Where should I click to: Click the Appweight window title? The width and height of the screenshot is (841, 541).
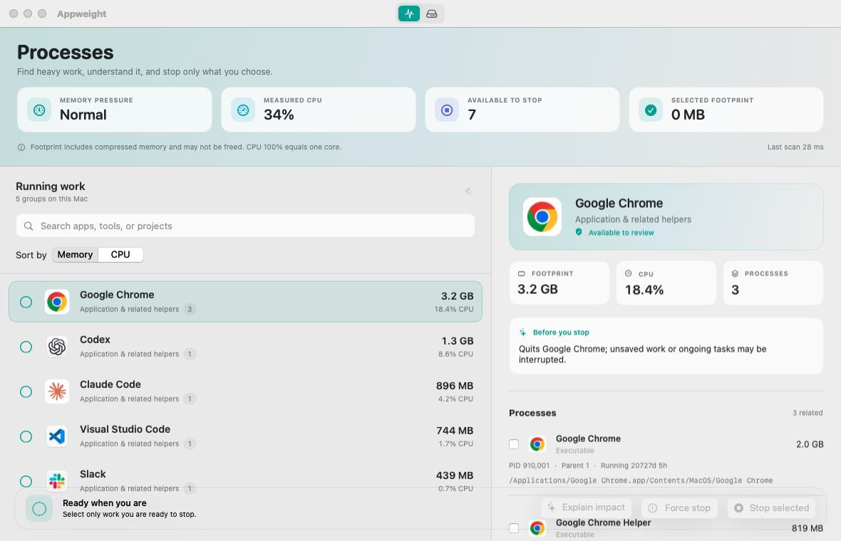pyautogui.click(x=81, y=14)
